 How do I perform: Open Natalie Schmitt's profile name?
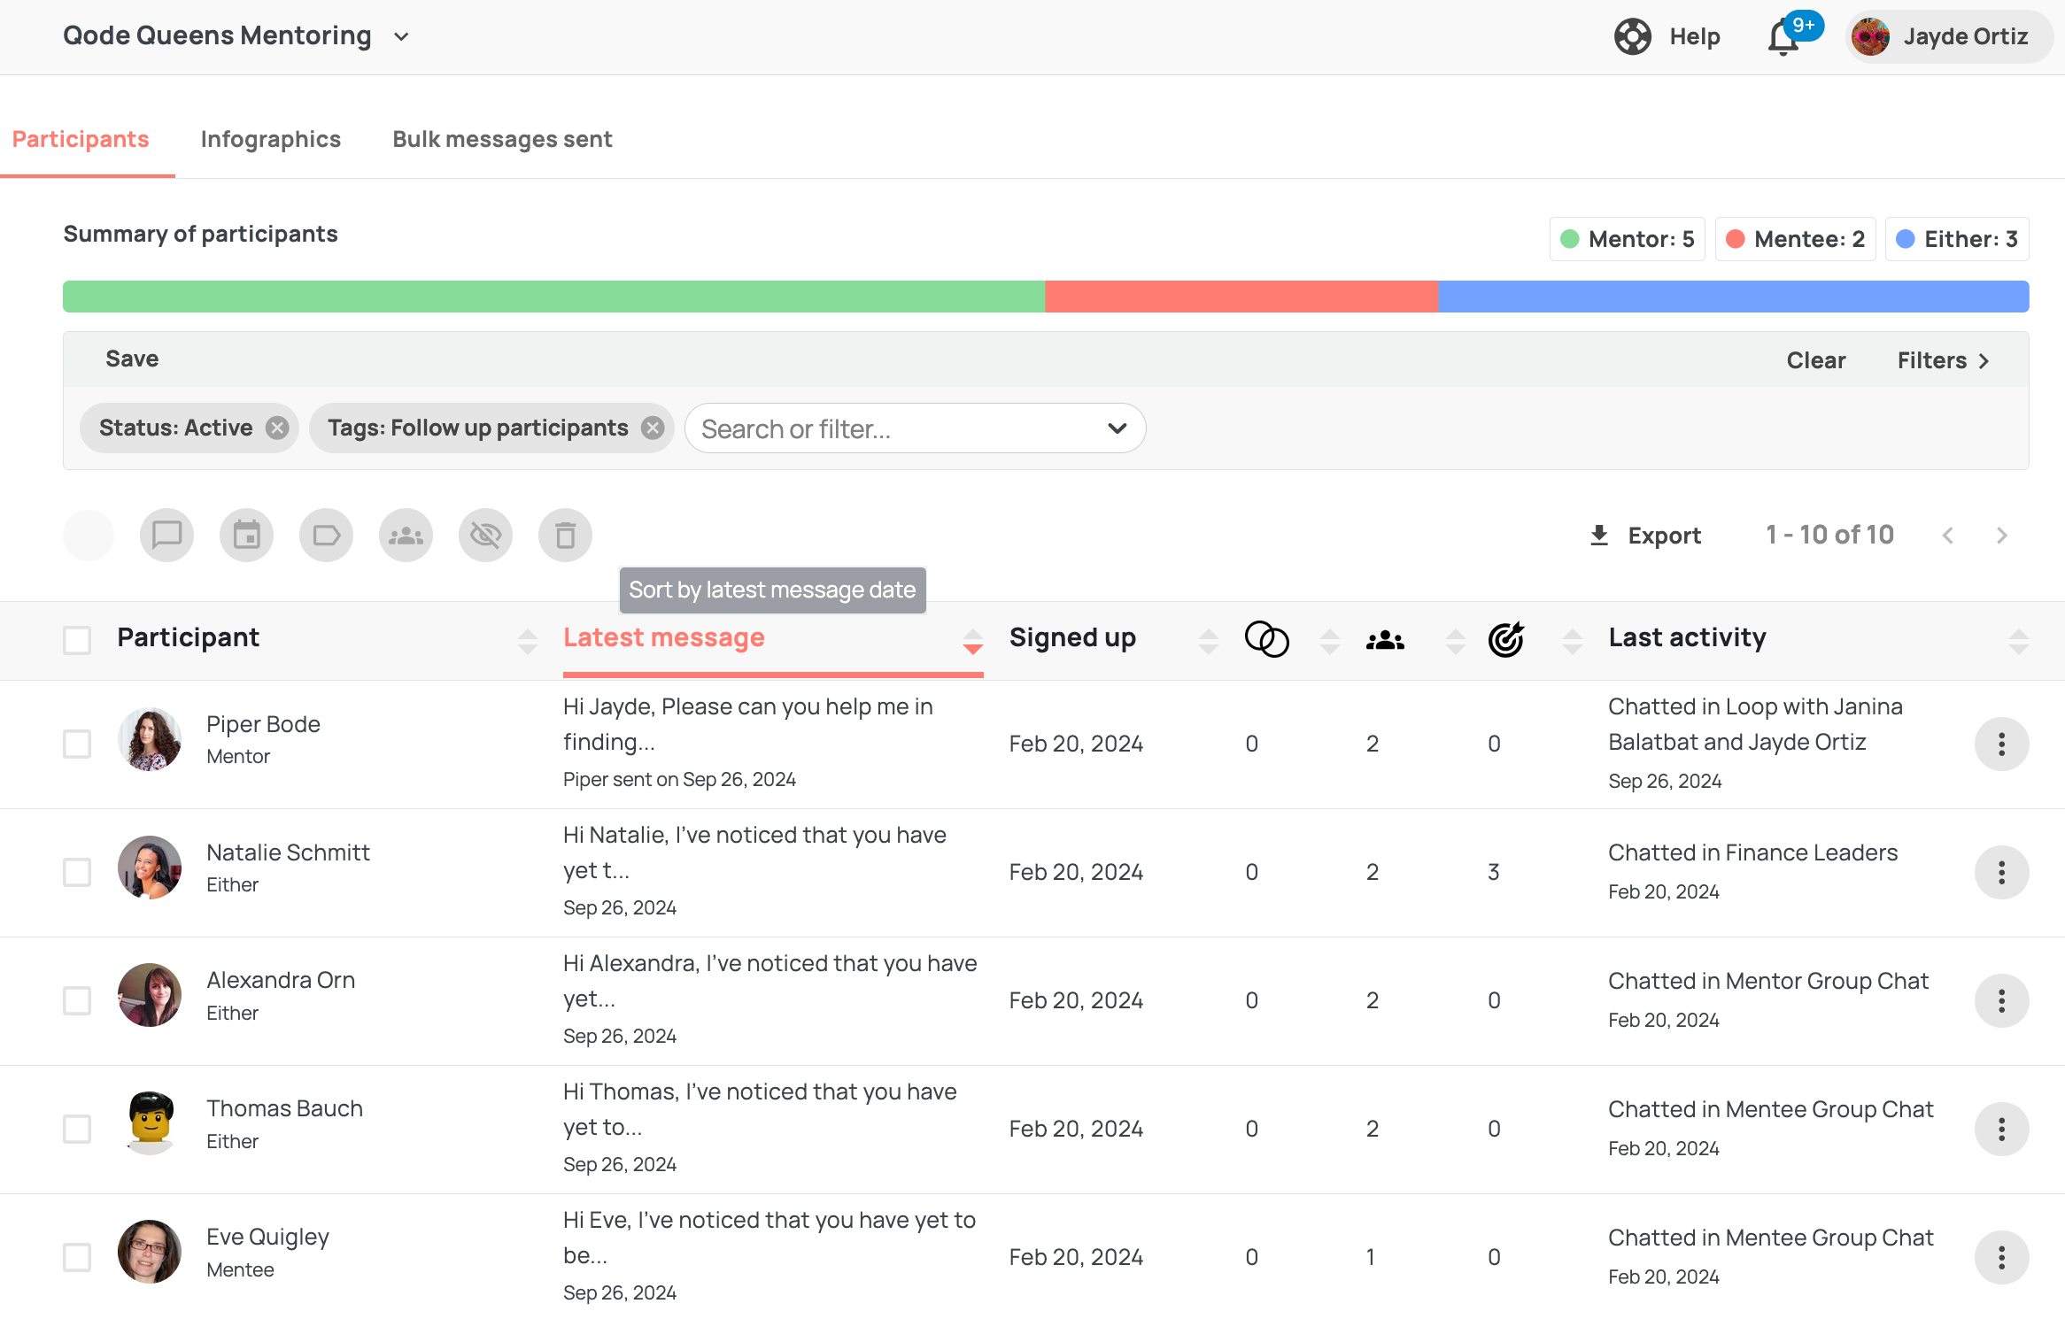click(x=288, y=852)
